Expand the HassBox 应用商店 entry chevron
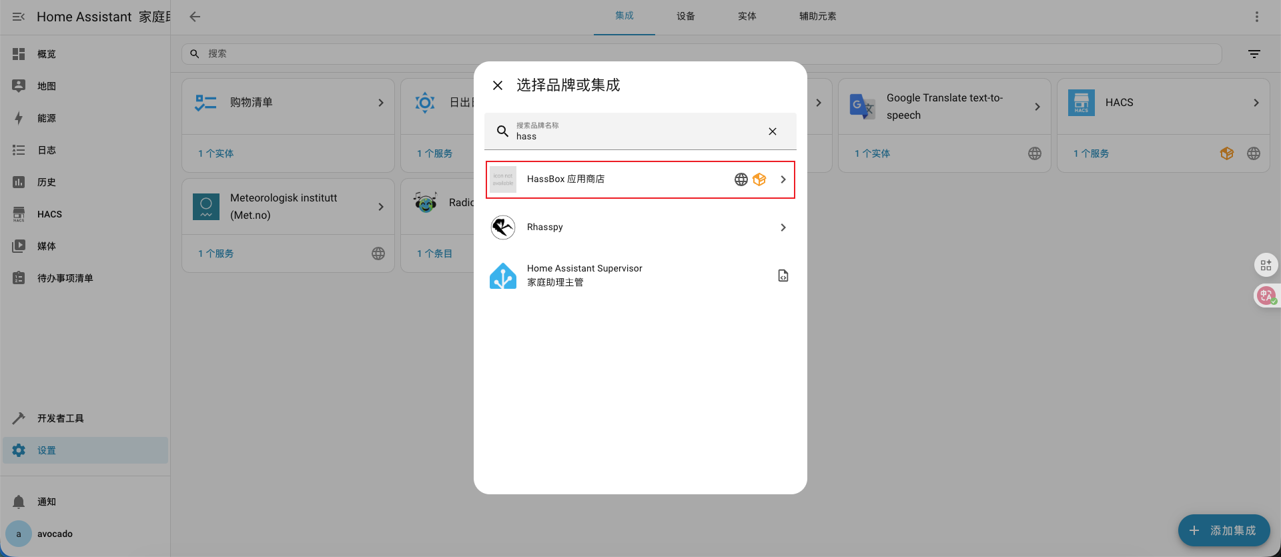 pos(783,179)
